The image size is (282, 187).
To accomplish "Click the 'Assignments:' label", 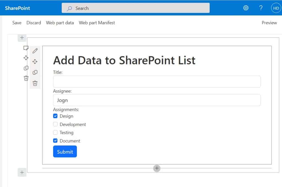I will pos(66,110).
